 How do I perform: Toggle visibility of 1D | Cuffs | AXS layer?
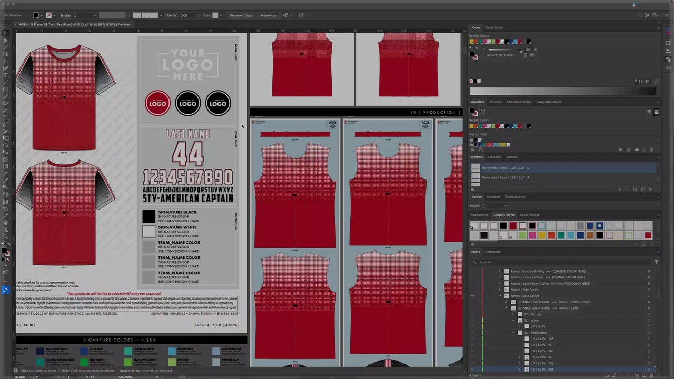tap(472, 370)
